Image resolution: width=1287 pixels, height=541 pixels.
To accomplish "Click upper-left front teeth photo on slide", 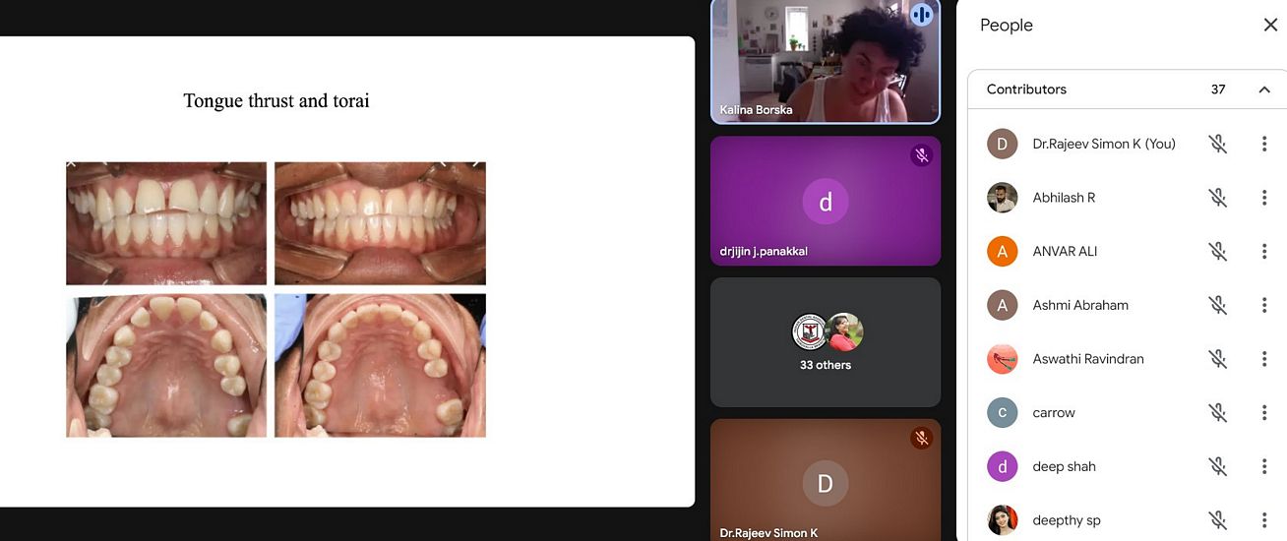I will click(x=166, y=223).
